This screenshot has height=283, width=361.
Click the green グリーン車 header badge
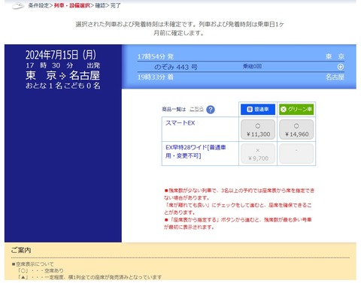point(296,110)
